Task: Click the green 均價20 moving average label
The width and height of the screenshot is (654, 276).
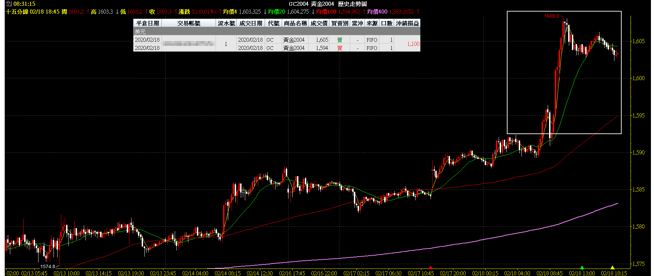Action: pos(277,12)
